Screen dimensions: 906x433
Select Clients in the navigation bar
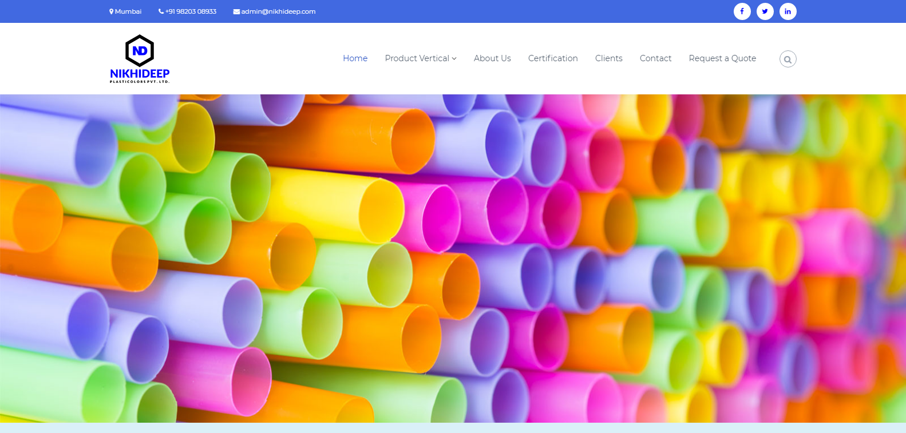tap(608, 58)
